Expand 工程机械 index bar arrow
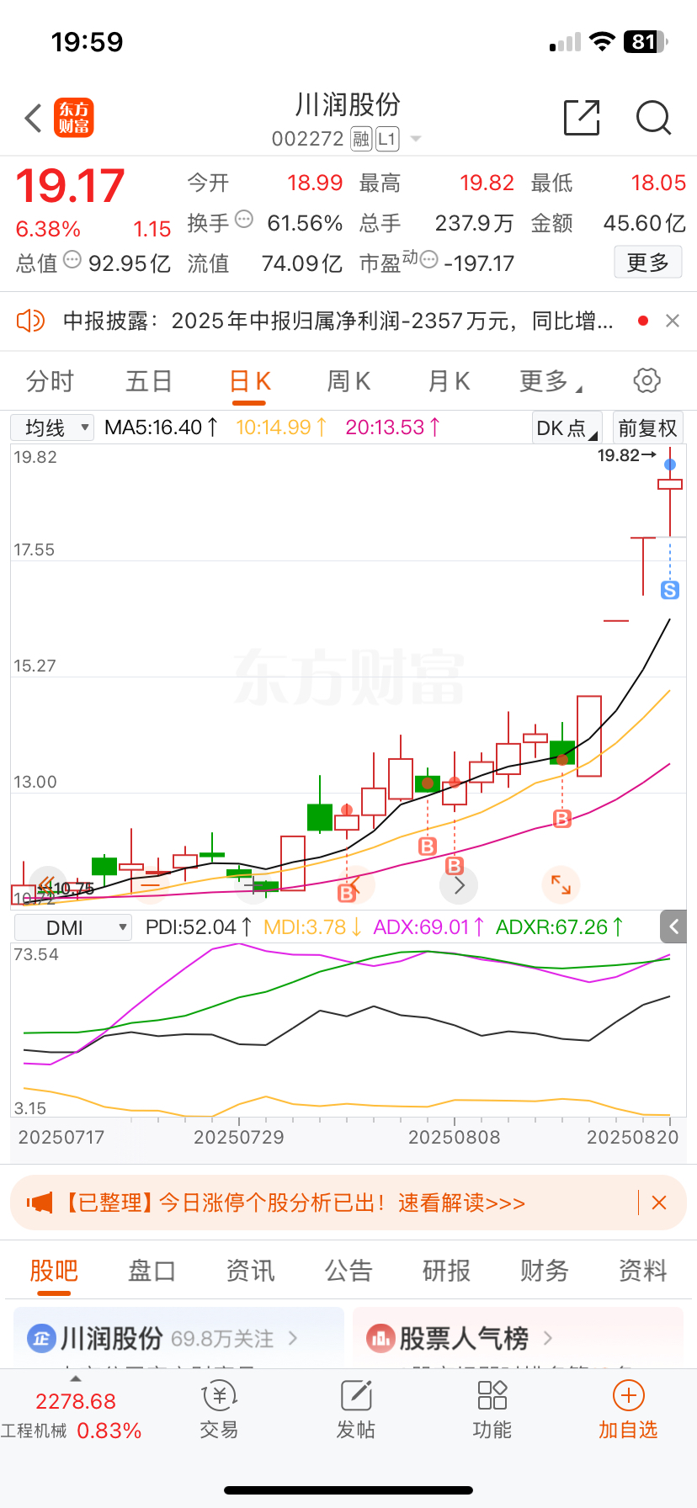The height and width of the screenshot is (1508, 697). coord(75,1378)
